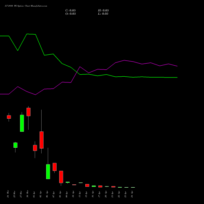Click the "25 Mar" date axis label
This screenshot has width=204, height=204.
[x=14, y=194]
